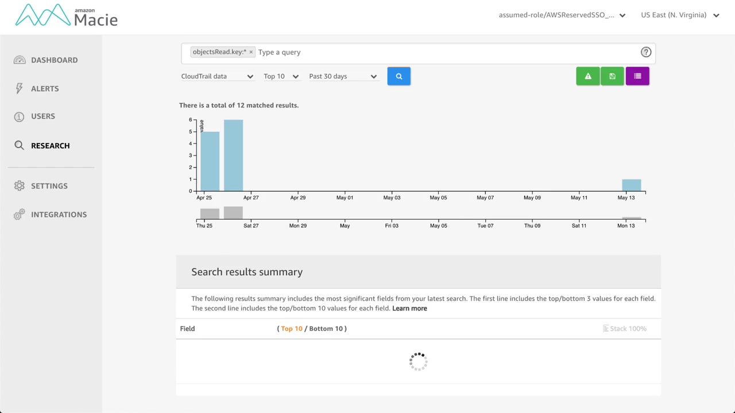The width and height of the screenshot is (735, 413).
Task: Open the query help question mark
Action: pyautogui.click(x=646, y=52)
